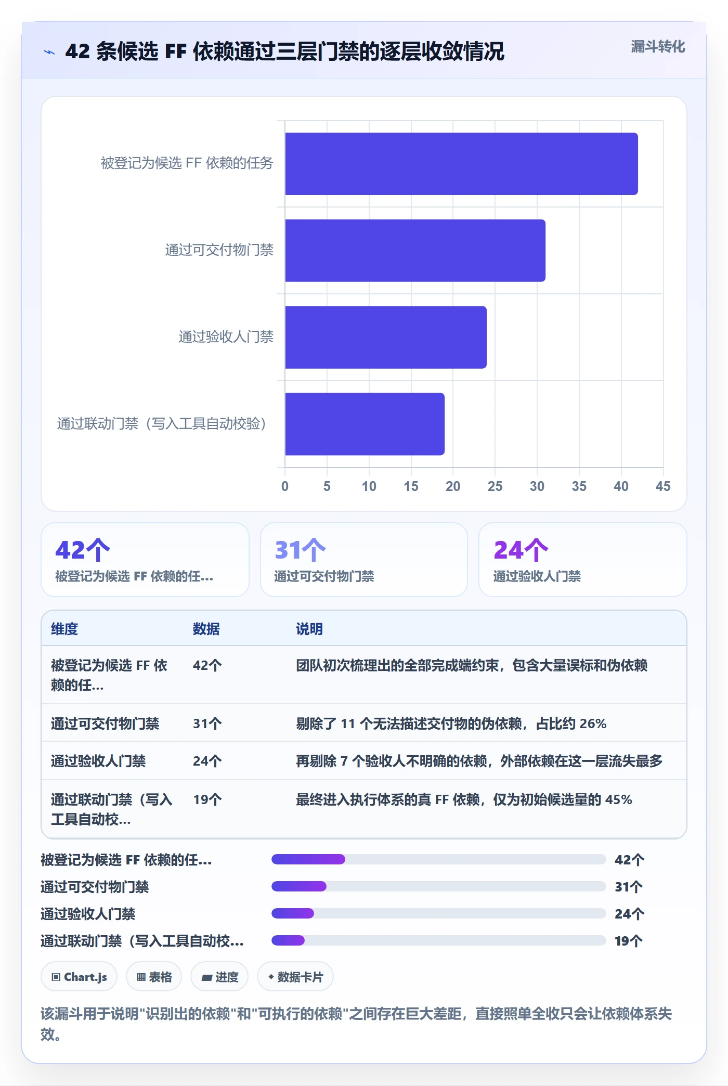Select the 数据卡片 chip
728x1086 pixels.
295,977
